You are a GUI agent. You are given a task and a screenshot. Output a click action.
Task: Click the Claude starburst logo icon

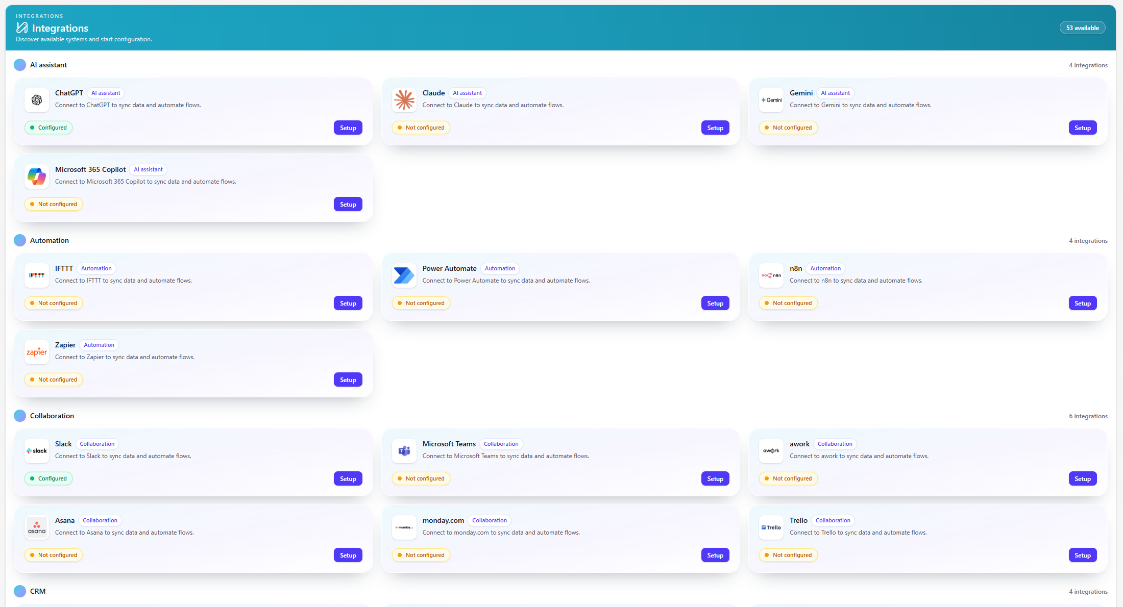click(x=404, y=100)
